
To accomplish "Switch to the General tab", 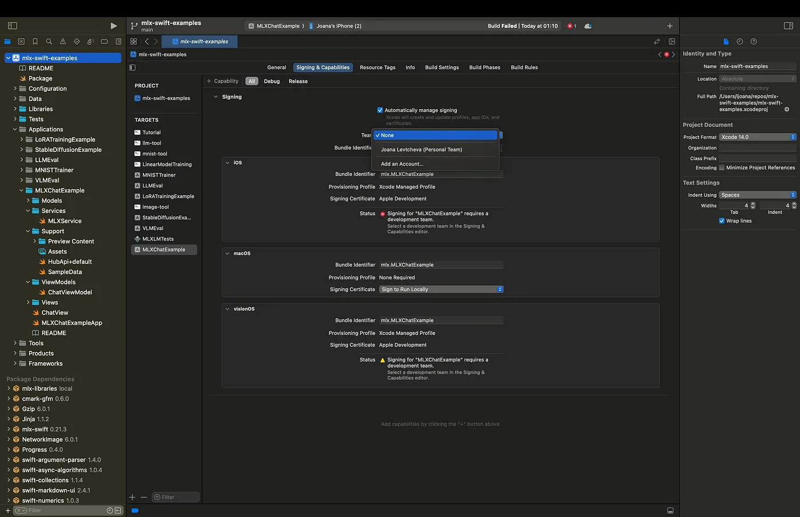I will (277, 67).
